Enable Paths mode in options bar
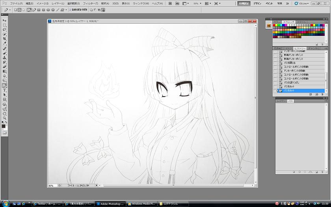Viewport: 331px width, 207px height. pos(19,10)
